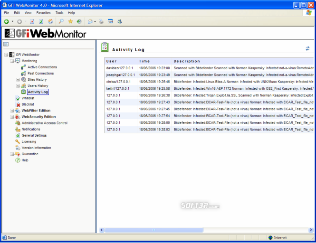Expand the WebSecurity Edition node
This screenshot has height=243, width=316.
point(12,117)
